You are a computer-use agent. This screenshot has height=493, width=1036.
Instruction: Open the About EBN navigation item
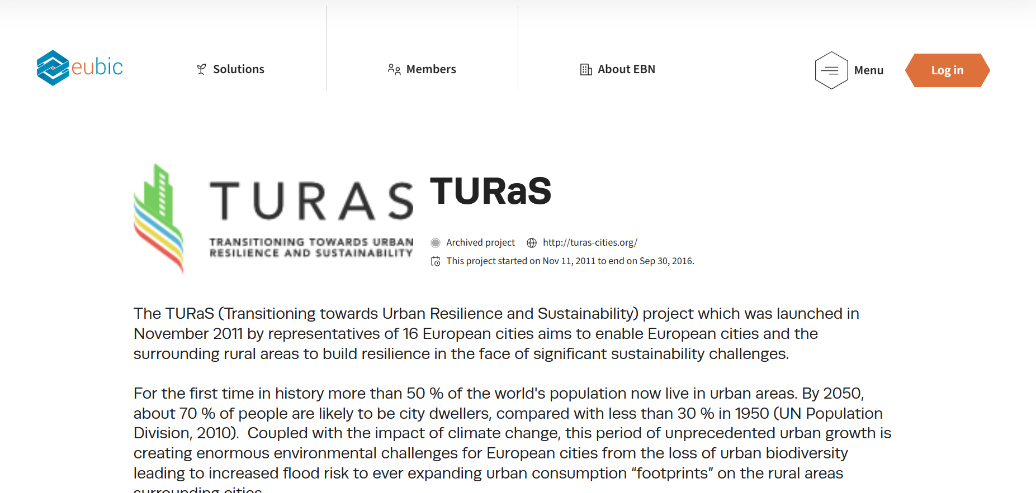[x=626, y=69]
